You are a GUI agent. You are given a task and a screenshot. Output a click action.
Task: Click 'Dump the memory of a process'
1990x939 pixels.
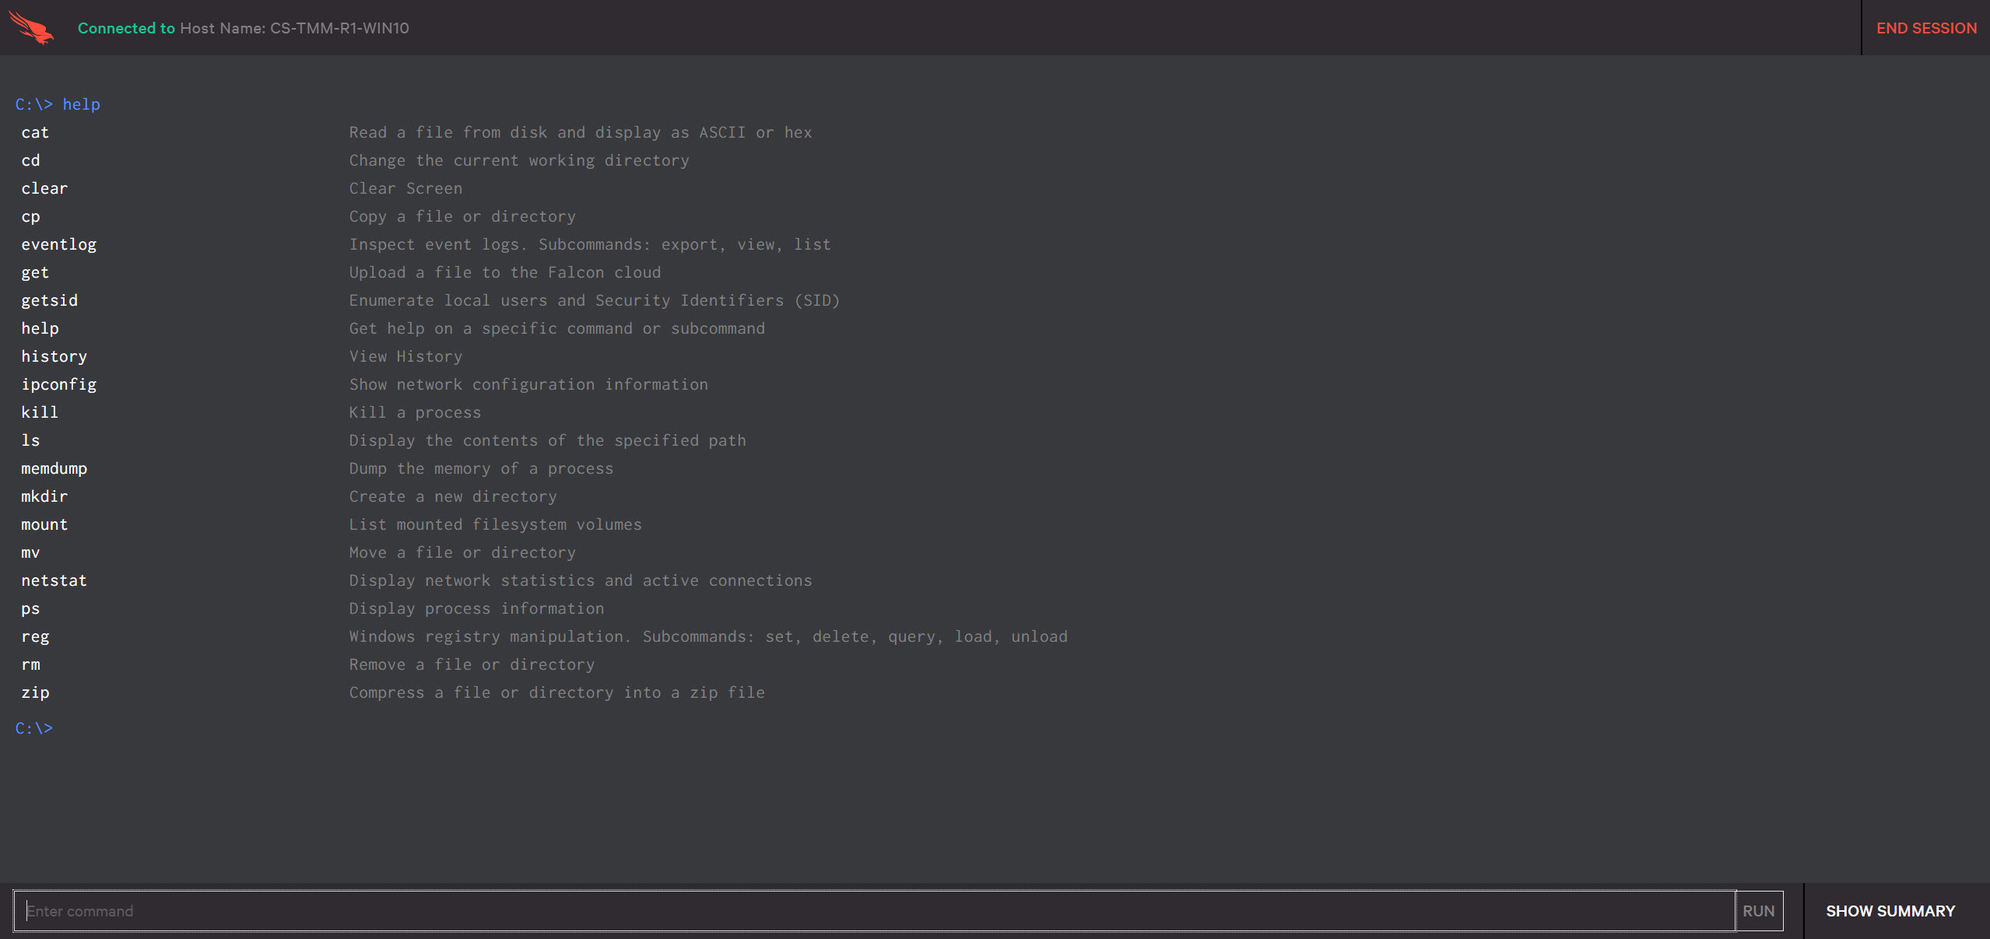[481, 468]
